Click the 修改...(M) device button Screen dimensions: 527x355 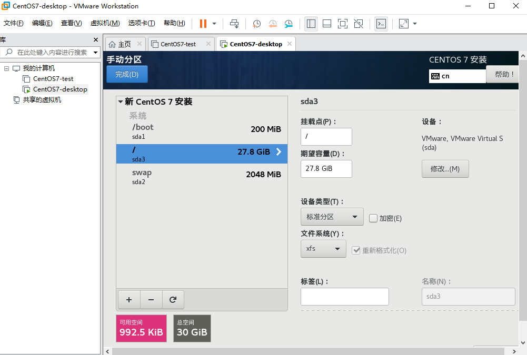(445, 169)
